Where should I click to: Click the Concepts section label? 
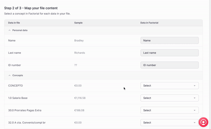18,75
